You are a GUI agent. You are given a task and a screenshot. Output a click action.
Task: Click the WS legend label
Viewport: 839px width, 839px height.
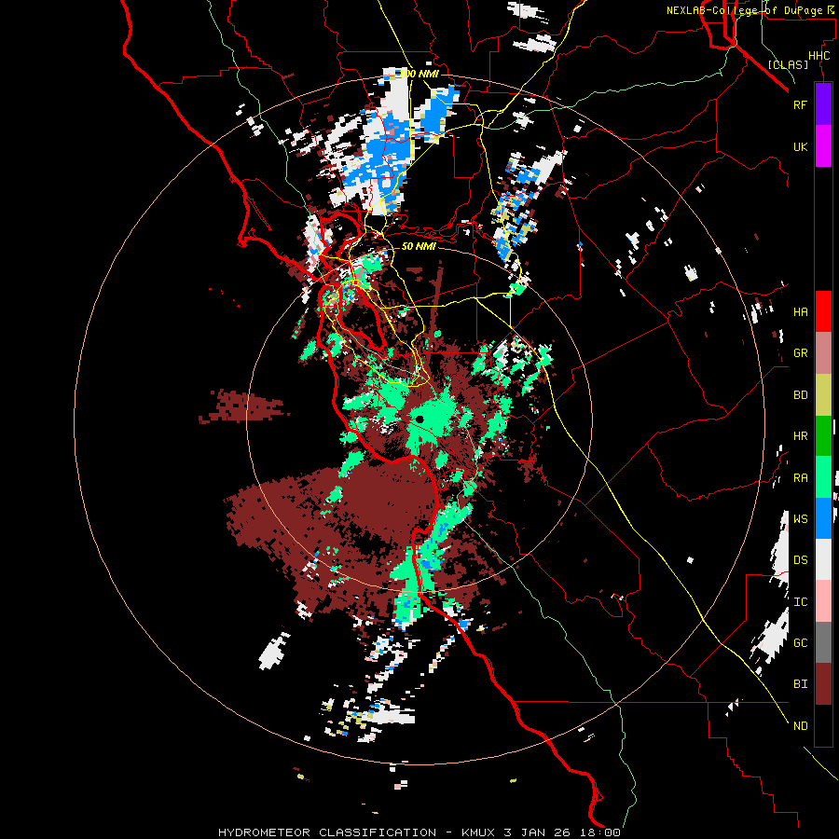800,518
